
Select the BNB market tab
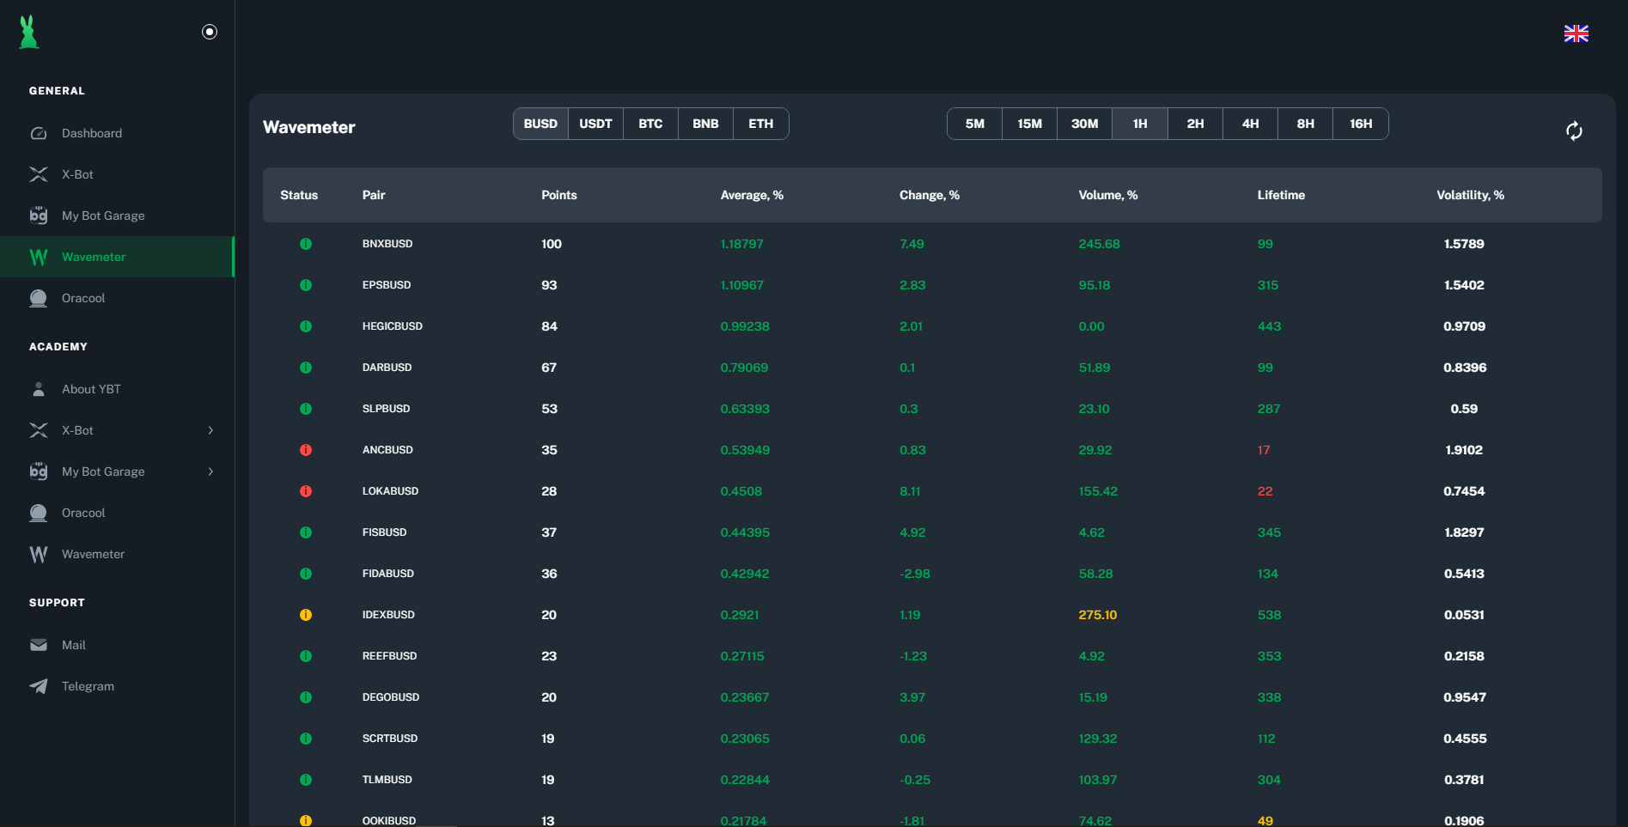pos(705,124)
